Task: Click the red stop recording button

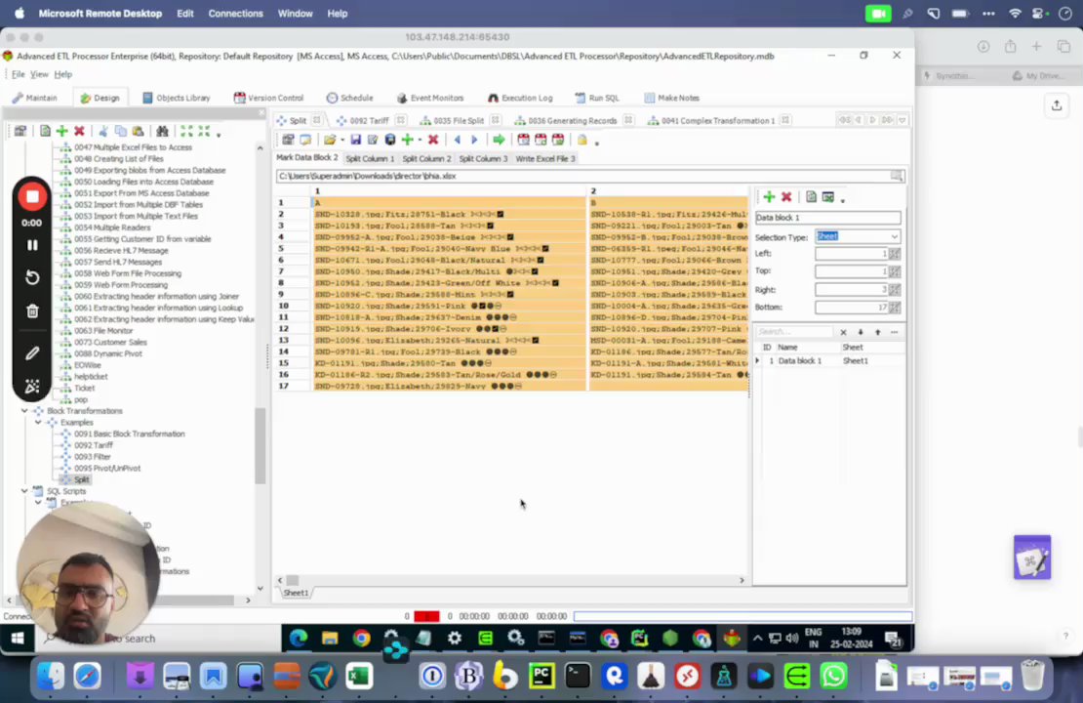Action: pos(32,197)
